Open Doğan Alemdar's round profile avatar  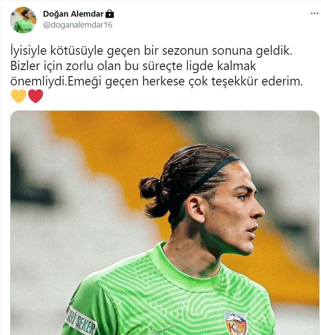(23, 20)
